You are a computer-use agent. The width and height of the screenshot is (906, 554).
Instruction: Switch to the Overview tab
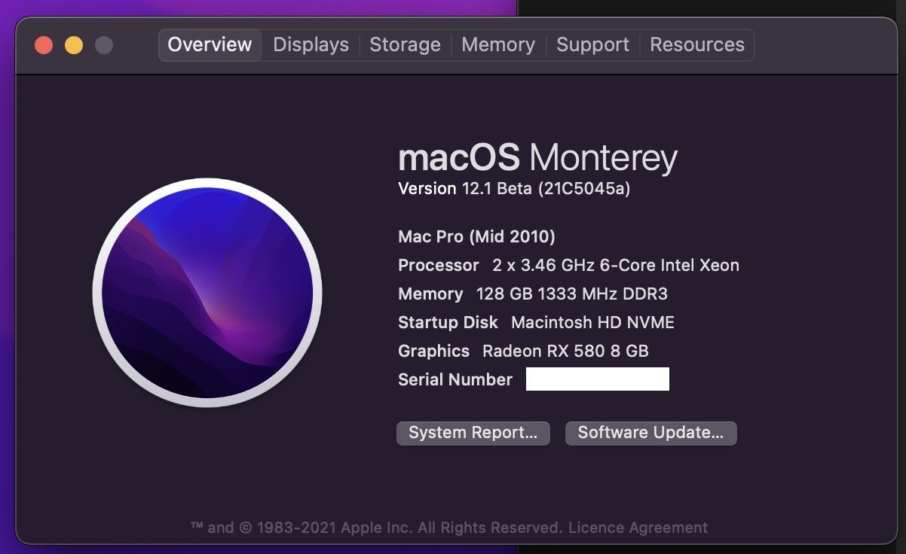(x=210, y=44)
